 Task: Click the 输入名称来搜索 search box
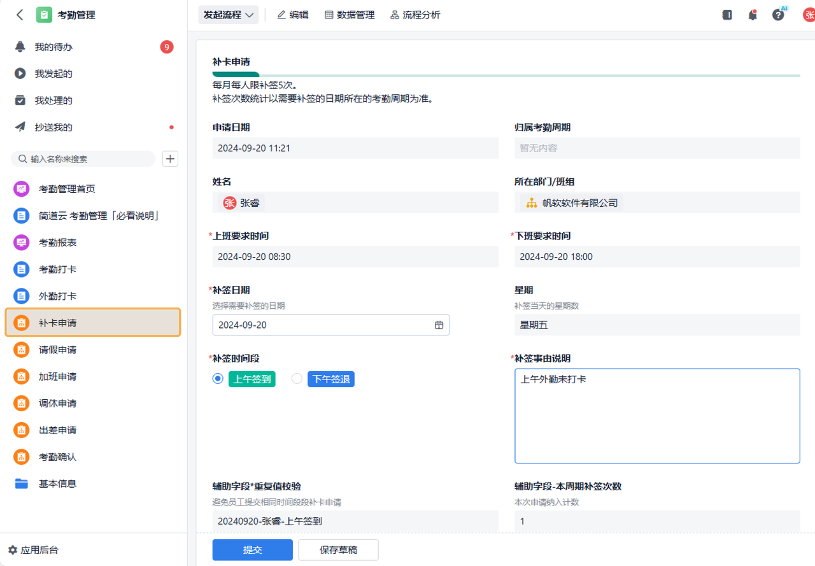point(83,159)
